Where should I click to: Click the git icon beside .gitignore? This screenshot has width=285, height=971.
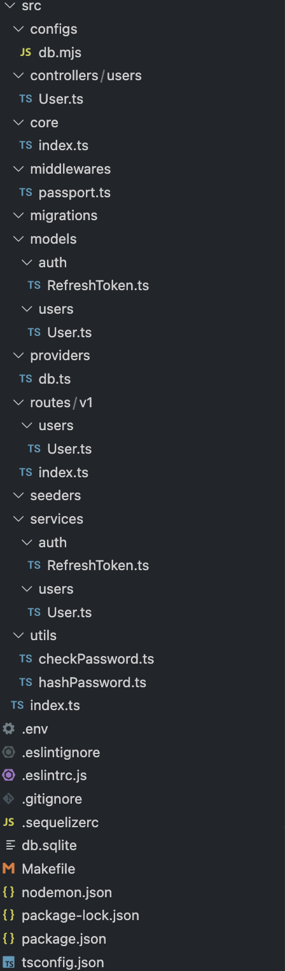pyautogui.click(x=8, y=799)
